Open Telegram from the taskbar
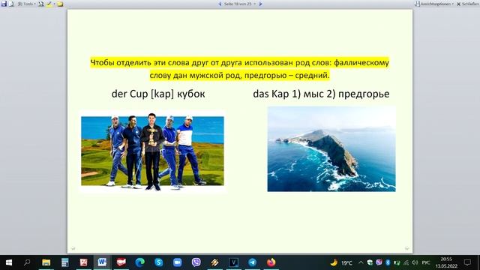 252,262
